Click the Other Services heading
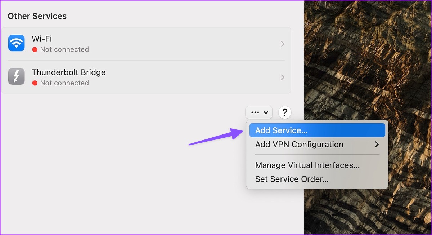 pyautogui.click(x=37, y=16)
